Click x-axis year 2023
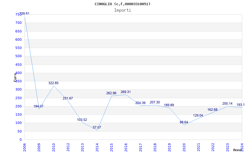 [x=228, y=147]
